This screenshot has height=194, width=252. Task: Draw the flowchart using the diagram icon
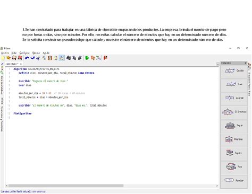click(x=98, y=58)
